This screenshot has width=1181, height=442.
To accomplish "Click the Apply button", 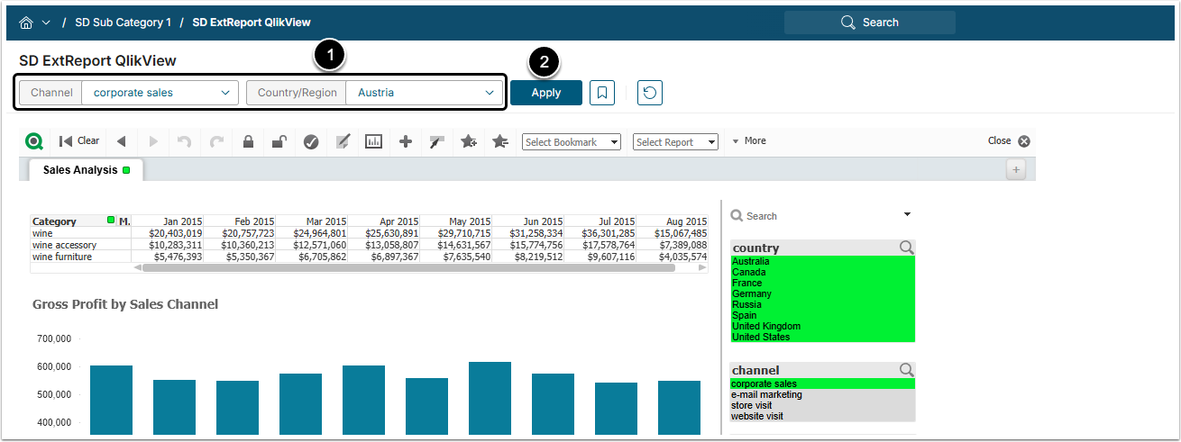I will [x=545, y=93].
